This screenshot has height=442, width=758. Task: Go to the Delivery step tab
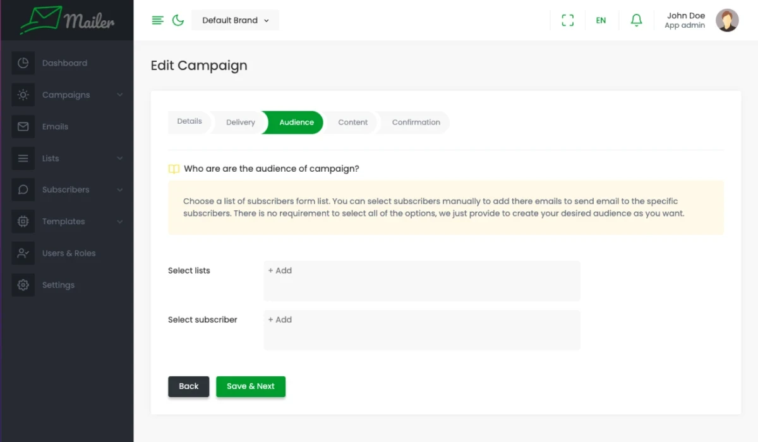(241, 122)
